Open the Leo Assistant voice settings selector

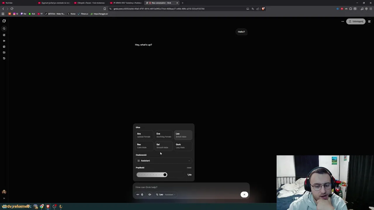pyautogui.click(x=165, y=195)
